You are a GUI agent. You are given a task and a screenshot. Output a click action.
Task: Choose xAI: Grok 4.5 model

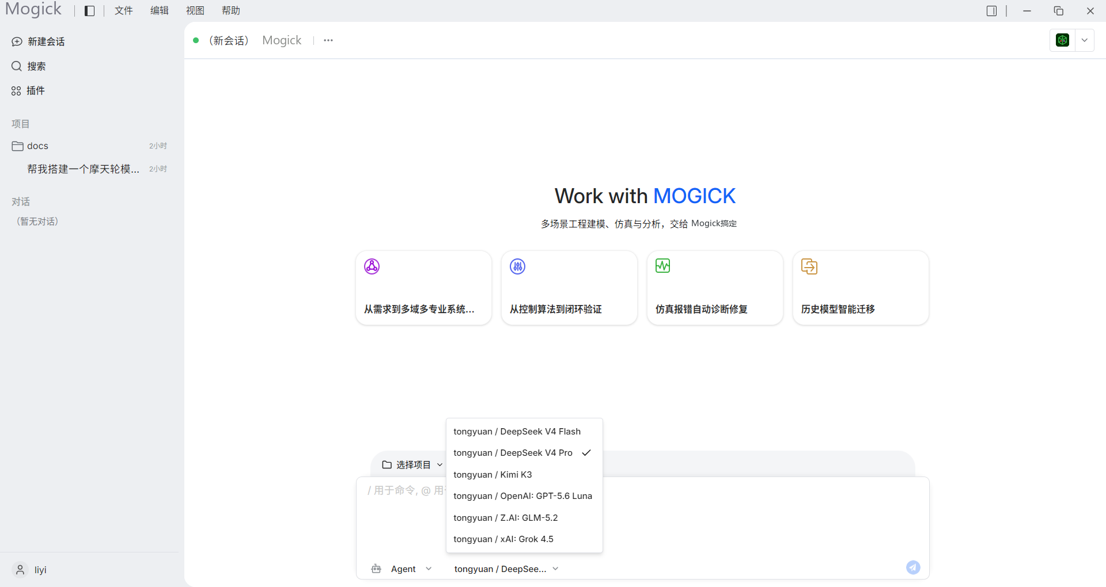coord(524,539)
